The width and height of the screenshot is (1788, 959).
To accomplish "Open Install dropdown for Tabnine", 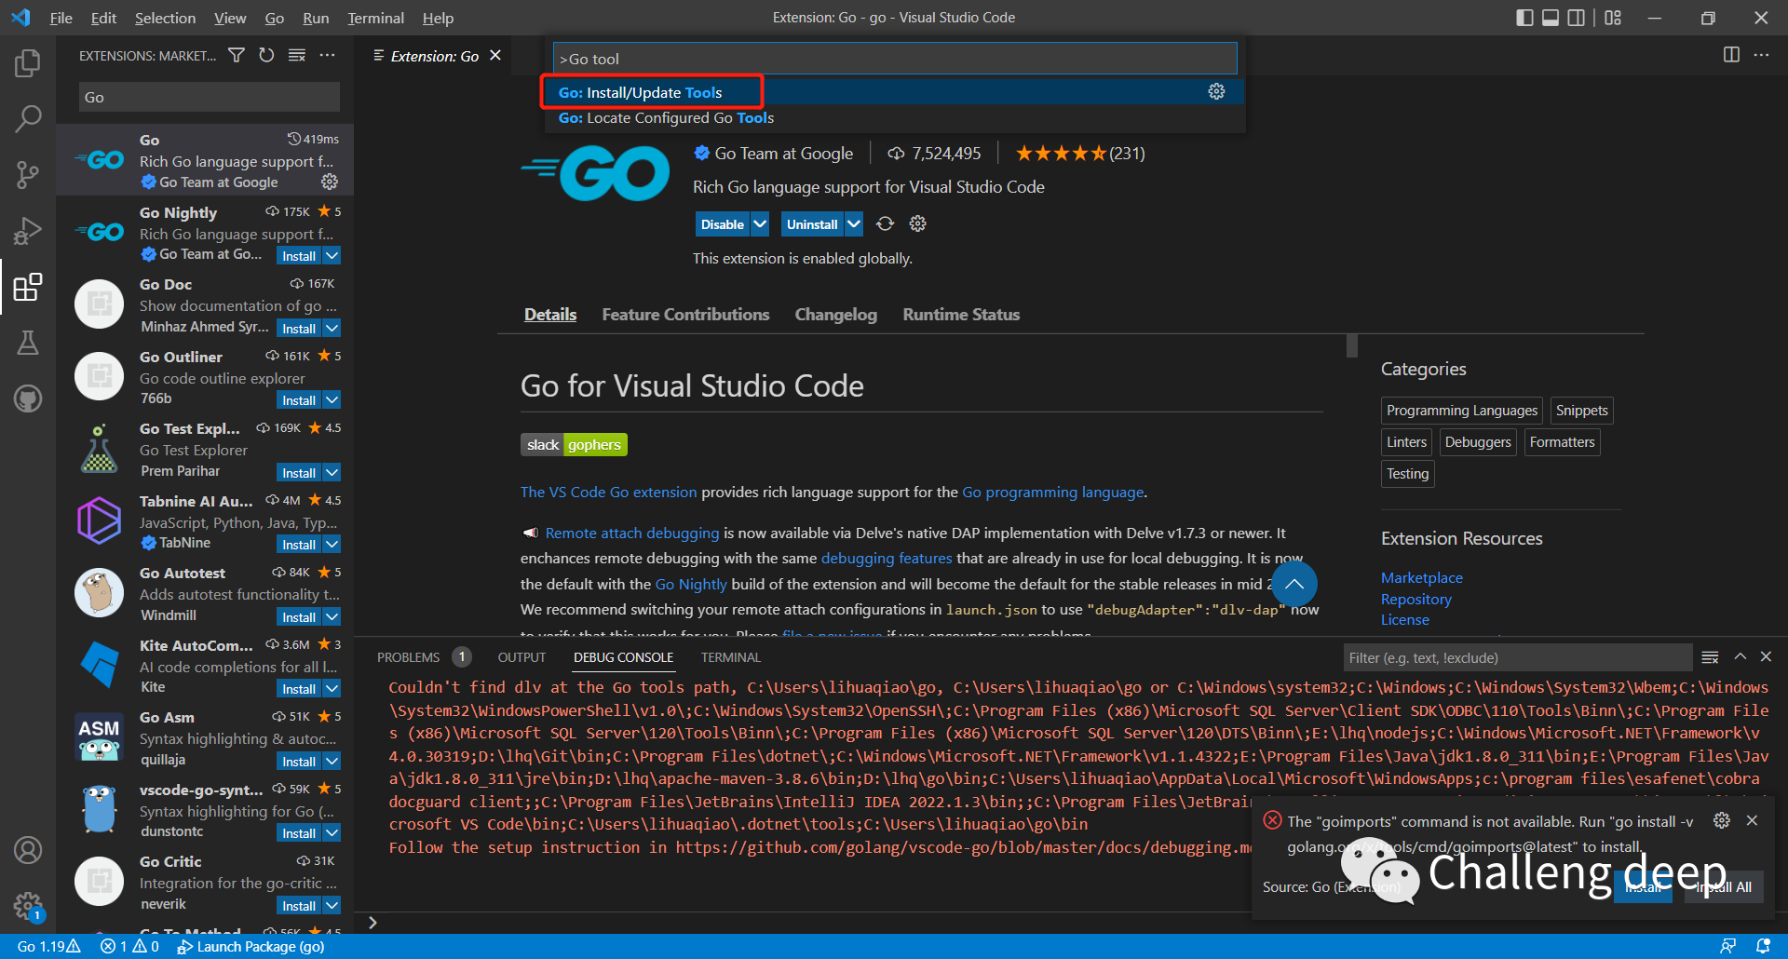I will pyautogui.click(x=332, y=544).
